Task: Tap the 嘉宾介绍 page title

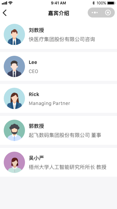Action: coord(59,13)
